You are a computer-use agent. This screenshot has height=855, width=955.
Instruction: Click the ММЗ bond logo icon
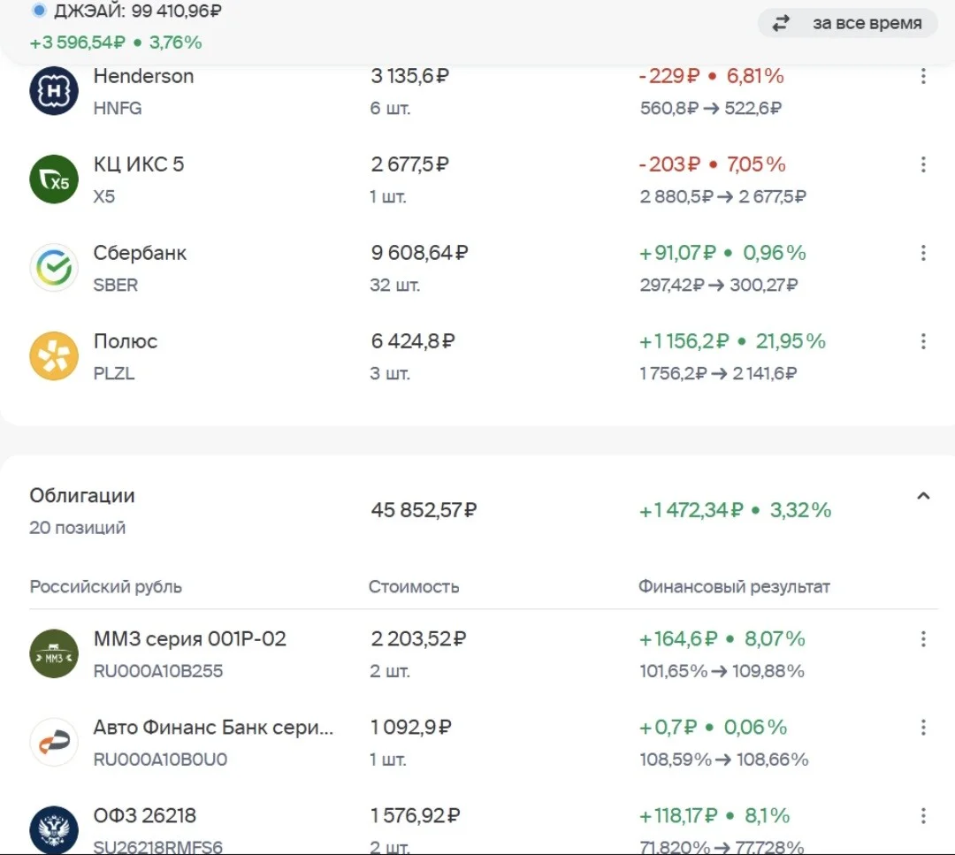coord(54,654)
